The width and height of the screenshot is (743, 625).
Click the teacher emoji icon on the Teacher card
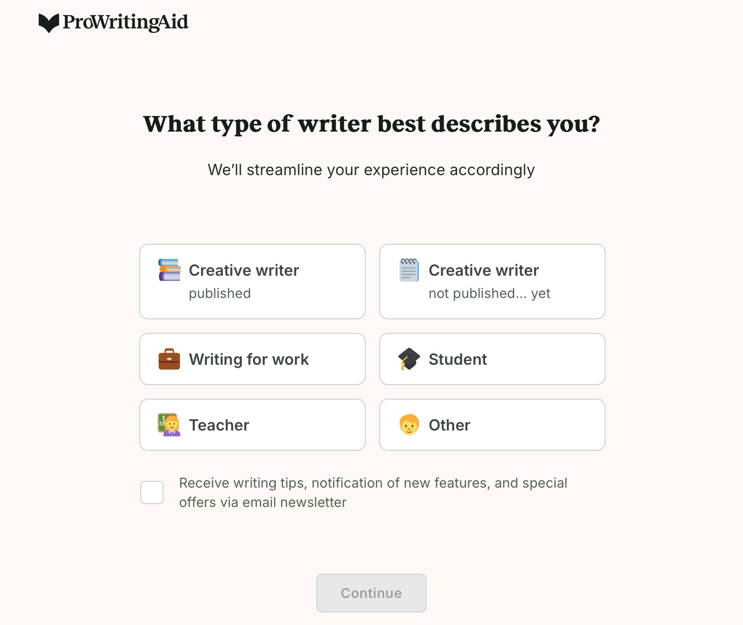[168, 425]
